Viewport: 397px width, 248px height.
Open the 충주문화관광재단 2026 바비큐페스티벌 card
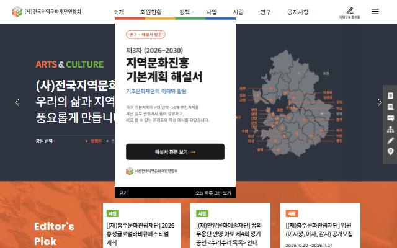142,226
